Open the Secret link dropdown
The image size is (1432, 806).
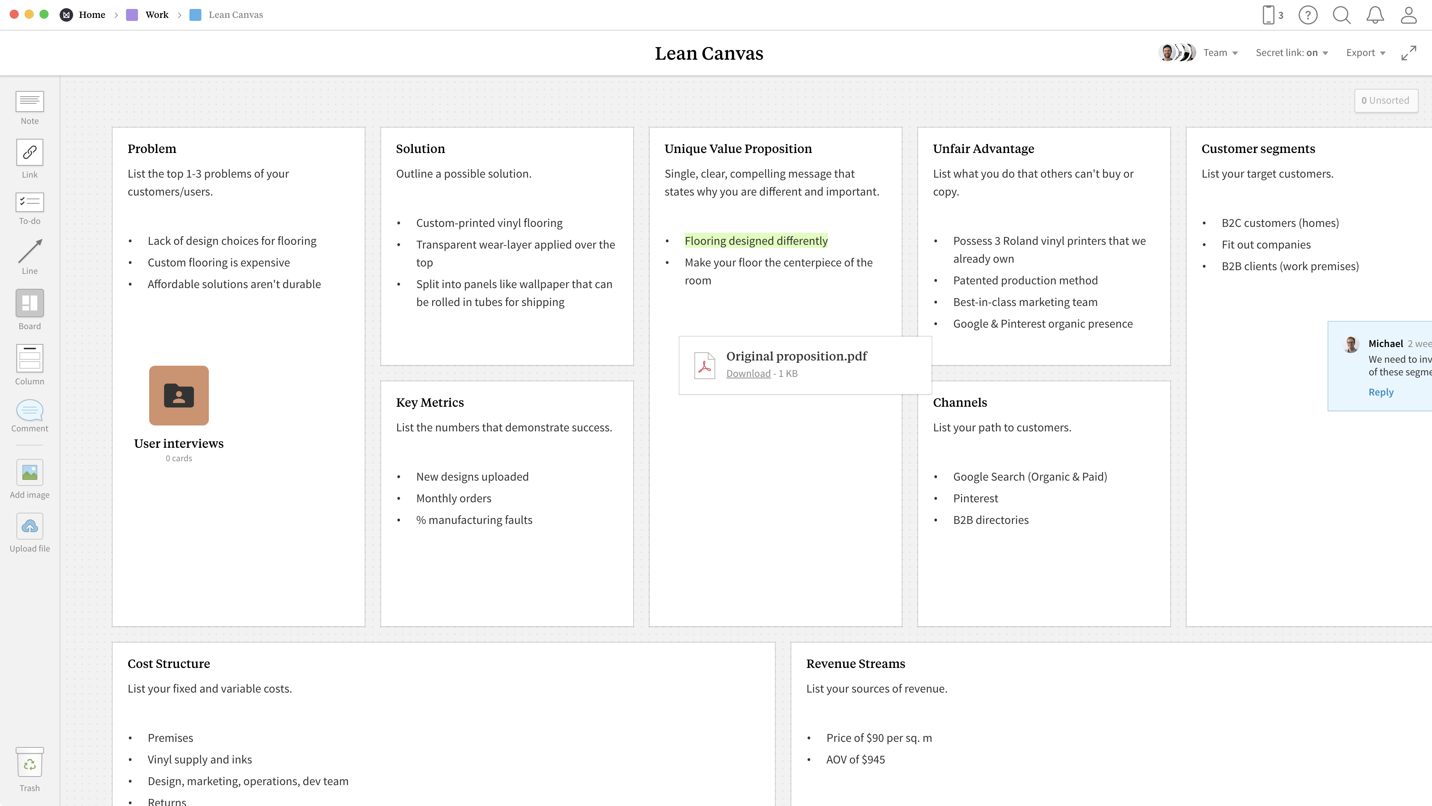1291,53
